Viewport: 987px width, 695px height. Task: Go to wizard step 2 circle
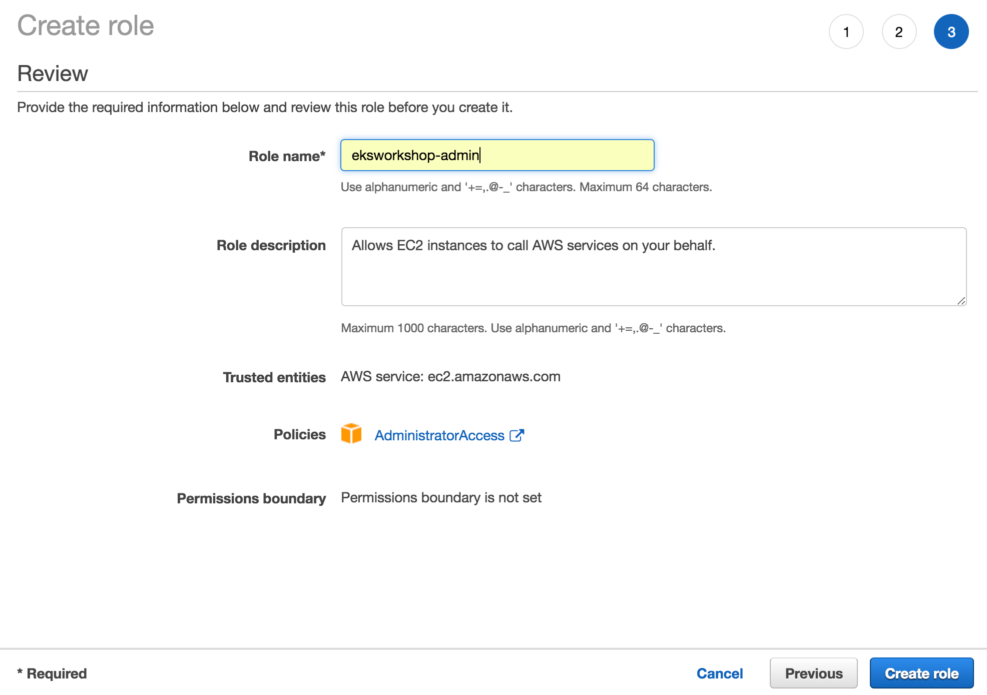click(899, 32)
